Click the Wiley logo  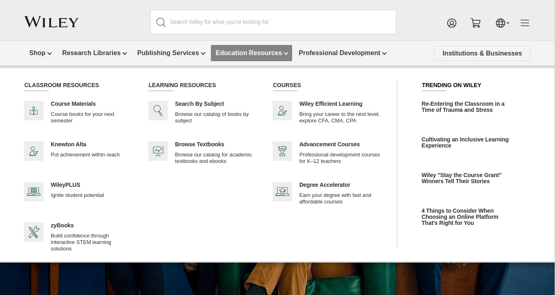pyautogui.click(x=51, y=22)
